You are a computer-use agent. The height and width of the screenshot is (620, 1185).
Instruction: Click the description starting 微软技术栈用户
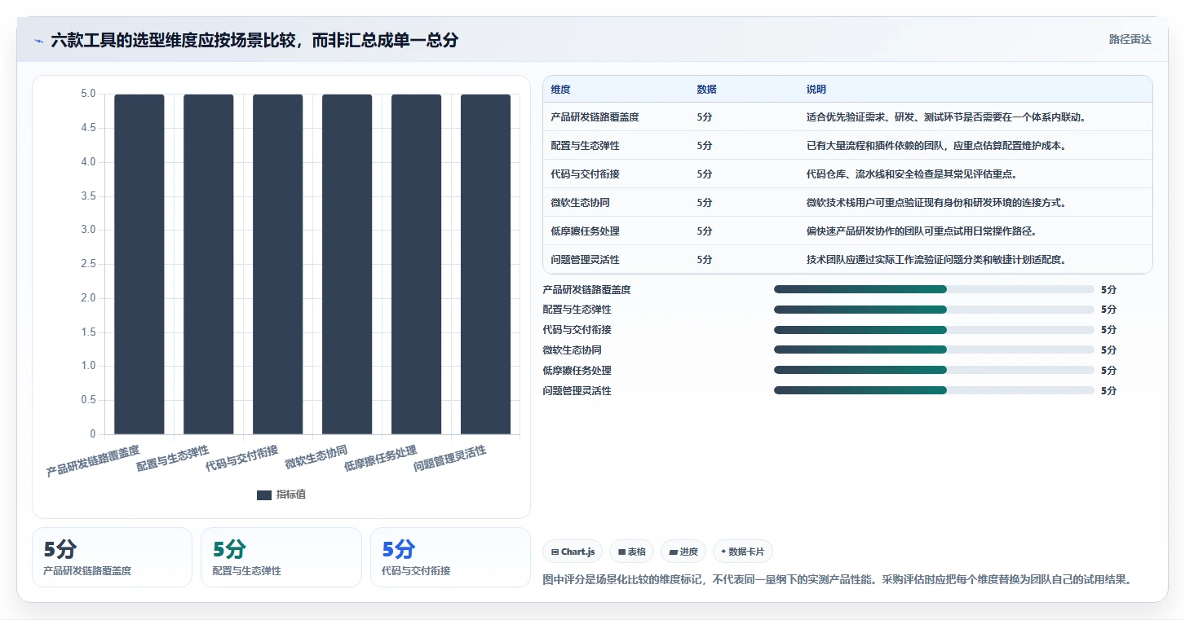pos(936,203)
